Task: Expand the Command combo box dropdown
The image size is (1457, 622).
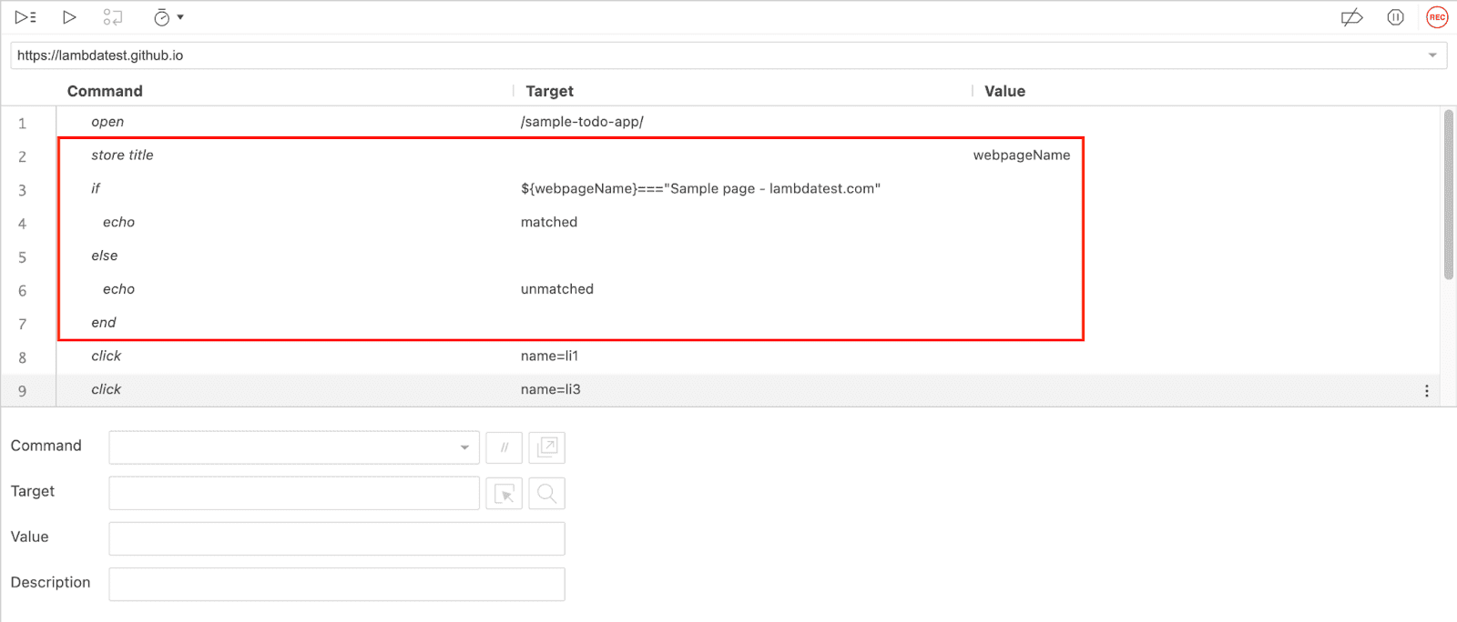Action: pos(464,447)
